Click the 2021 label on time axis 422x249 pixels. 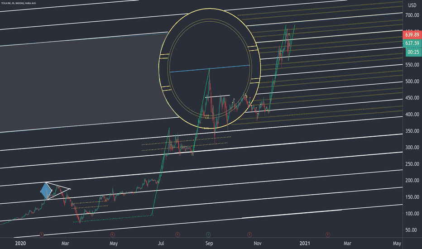click(x=305, y=244)
